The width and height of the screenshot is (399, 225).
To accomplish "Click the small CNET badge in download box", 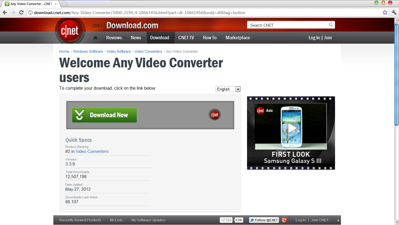I will 215,115.
